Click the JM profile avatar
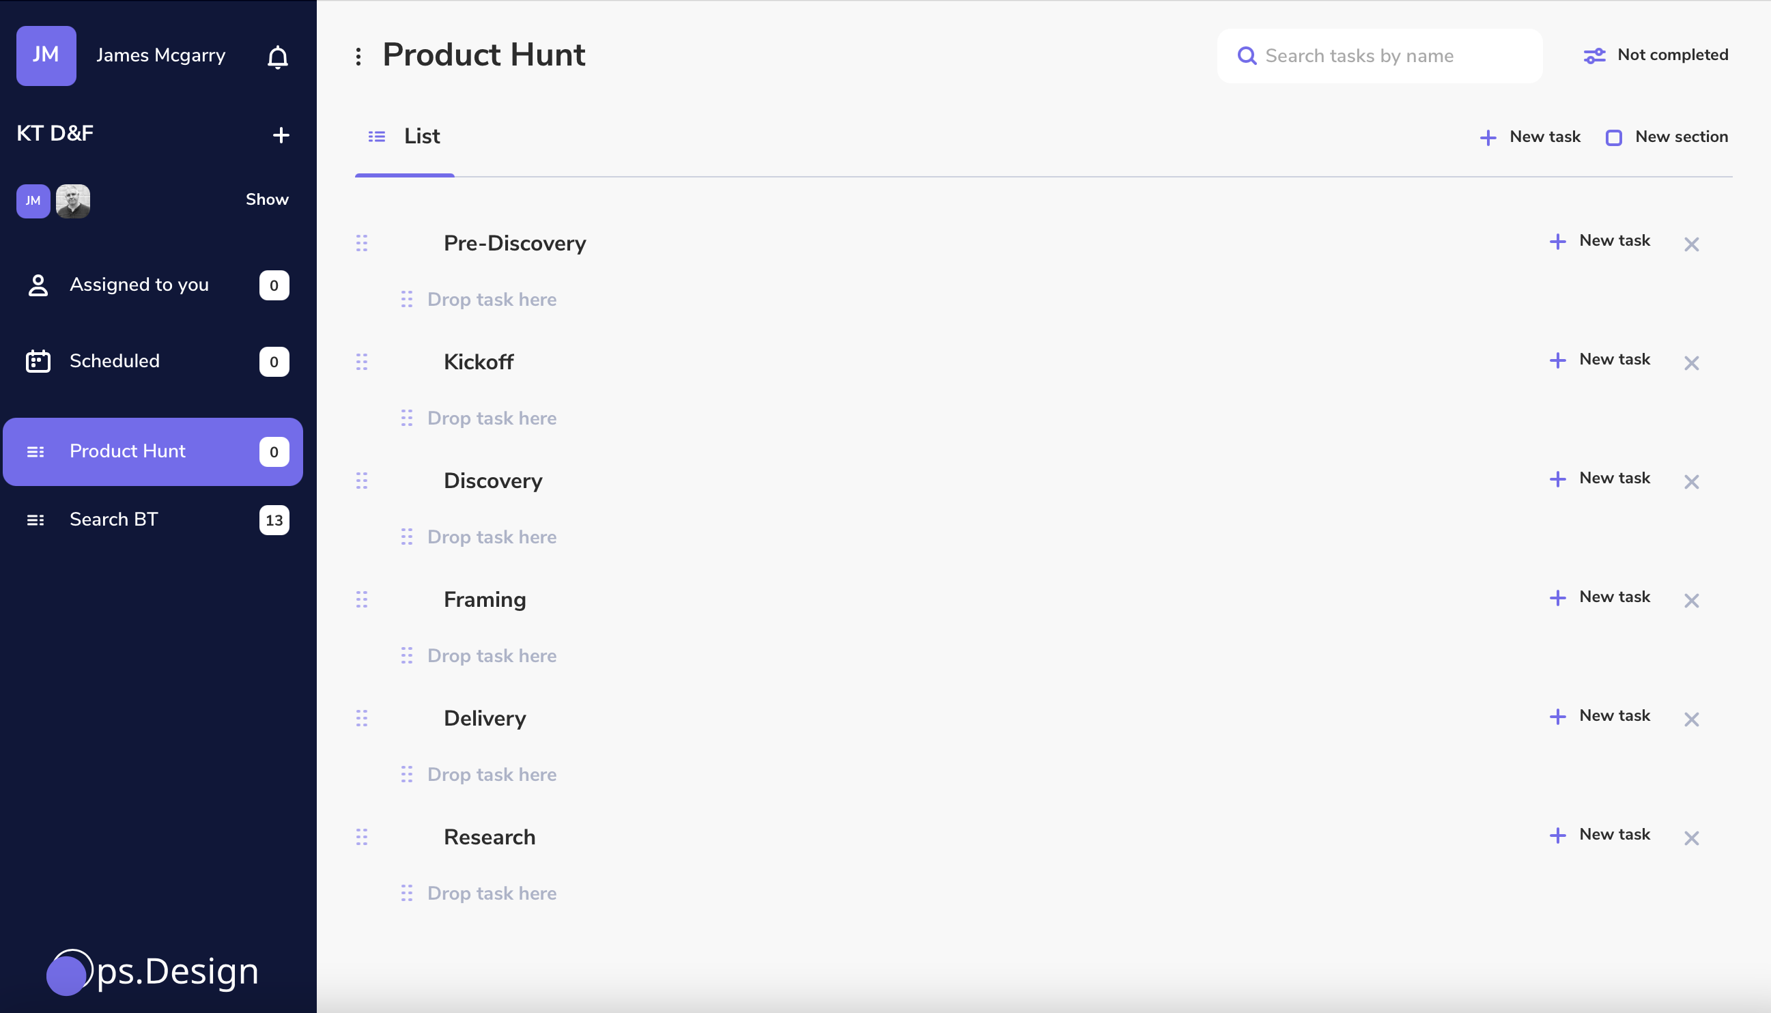 [46, 56]
